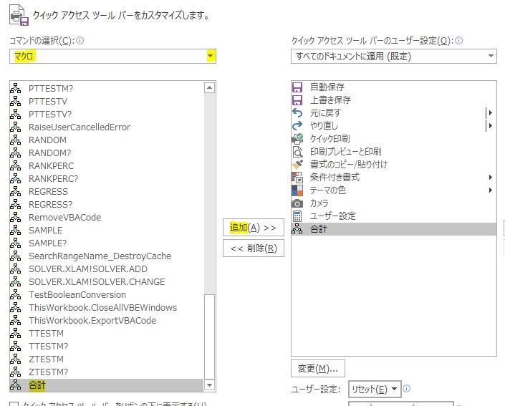This screenshot has height=406, width=505.
Task: Select the 上書き保存 save icon
Action: pyautogui.click(x=298, y=100)
